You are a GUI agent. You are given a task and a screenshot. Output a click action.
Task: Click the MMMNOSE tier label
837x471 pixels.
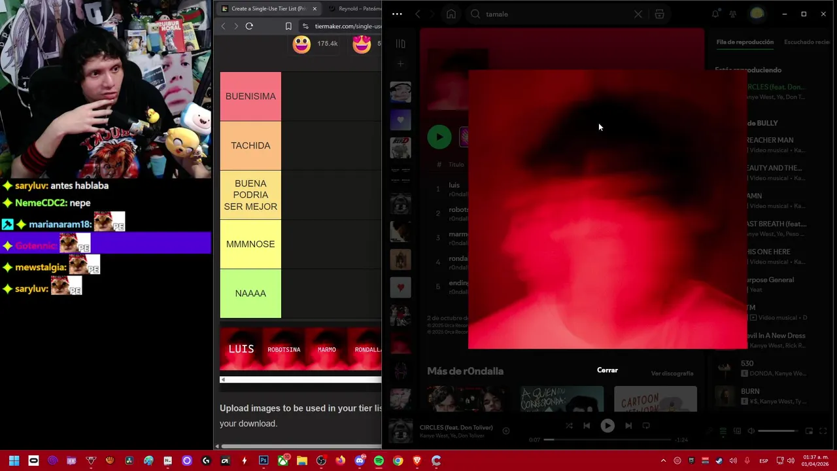click(x=250, y=244)
